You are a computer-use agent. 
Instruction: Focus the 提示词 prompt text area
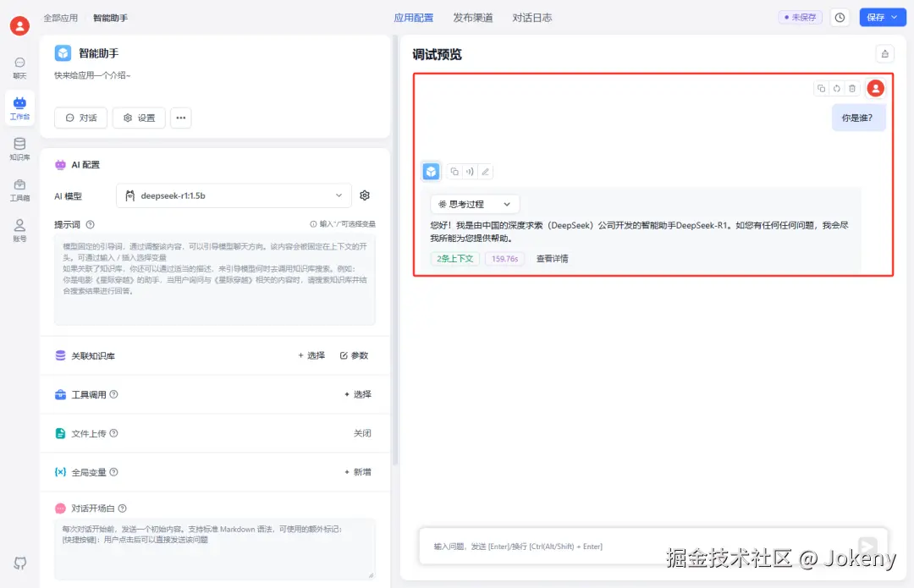[x=214, y=280]
